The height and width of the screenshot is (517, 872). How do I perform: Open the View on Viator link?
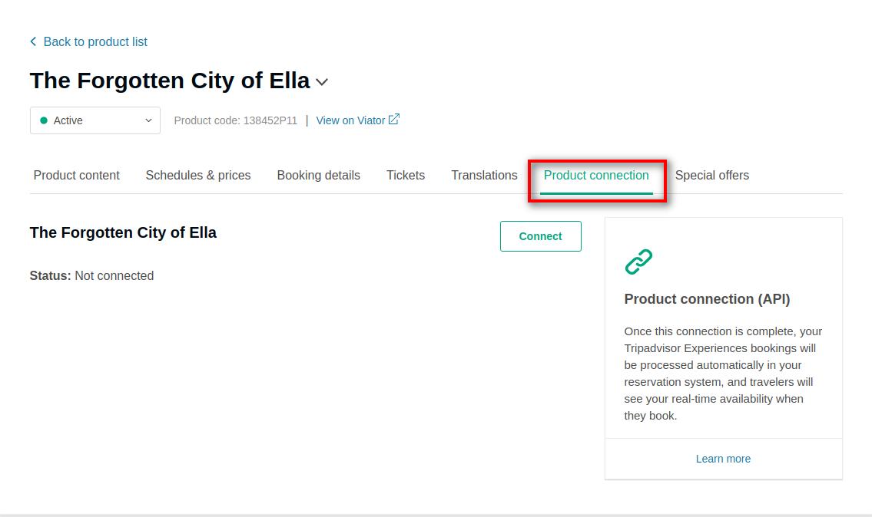click(x=350, y=120)
